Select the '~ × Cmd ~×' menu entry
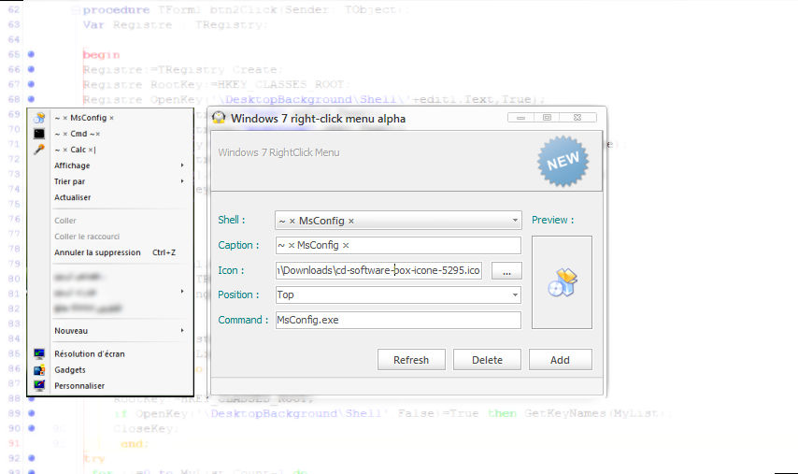Image resolution: width=798 pixels, height=474 pixels. [78, 134]
